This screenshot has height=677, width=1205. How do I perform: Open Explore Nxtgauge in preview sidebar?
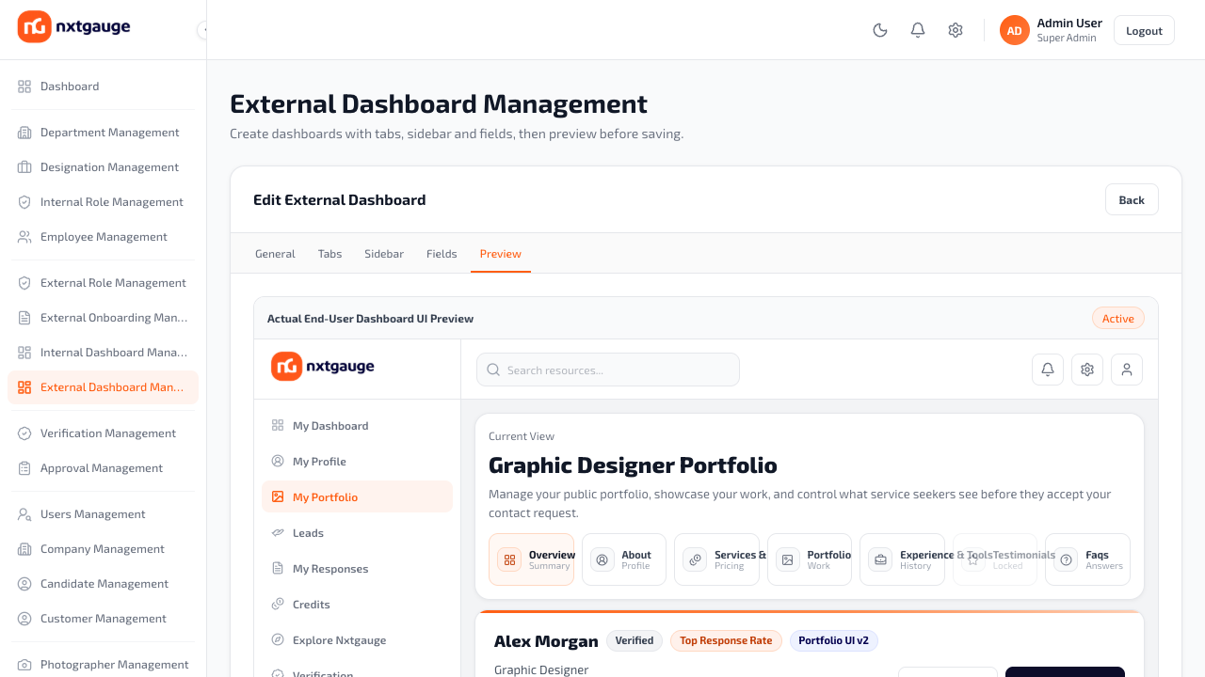point(357,640)
